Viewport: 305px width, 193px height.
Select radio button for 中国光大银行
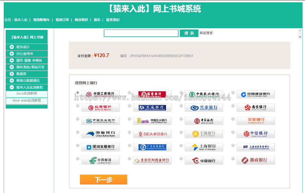129,119
